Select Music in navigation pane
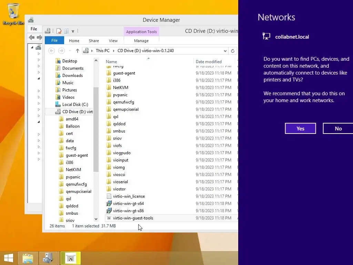Screen dimensions: 353x265 coord(68,83)
